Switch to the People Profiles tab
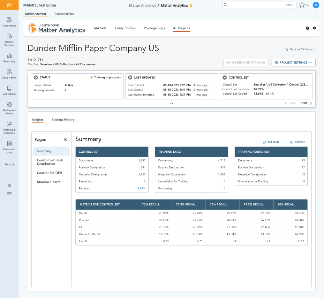 [64, 14]
